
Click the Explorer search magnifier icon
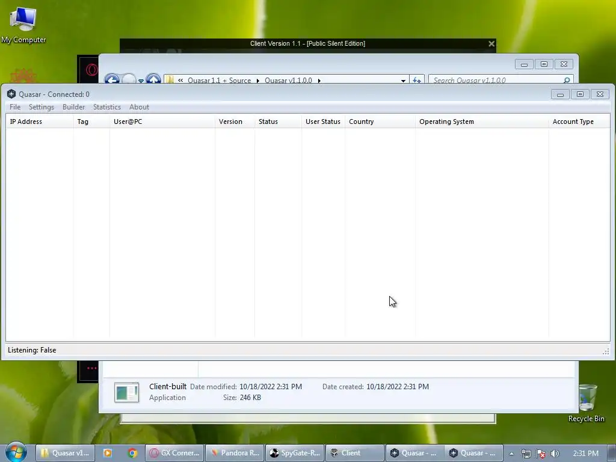point(567,80)
